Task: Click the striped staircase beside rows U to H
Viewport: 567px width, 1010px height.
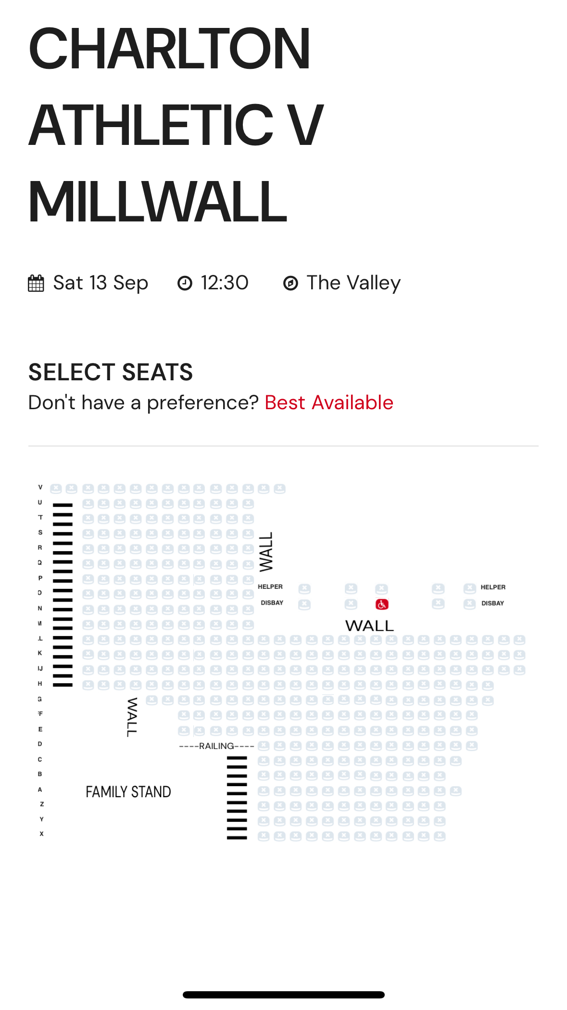Action: pyautogui.click(x=63, y=595)
